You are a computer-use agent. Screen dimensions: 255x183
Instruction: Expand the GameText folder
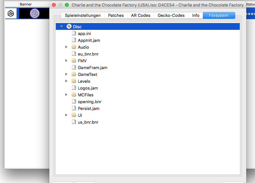(66, 74)
